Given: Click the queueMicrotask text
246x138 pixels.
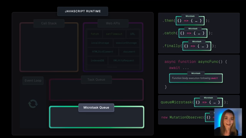Looking at the screenshot, I should (176, 102).
